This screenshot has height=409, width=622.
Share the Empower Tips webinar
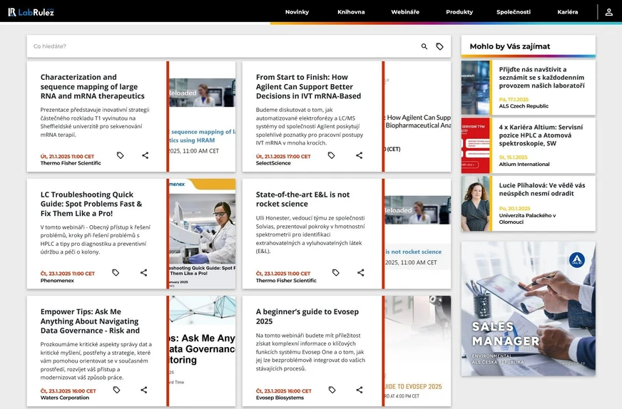144,390
